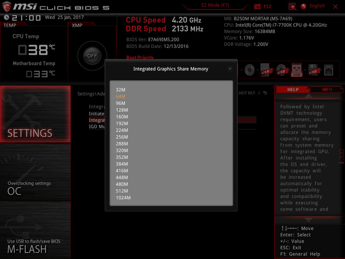Select the 256M share memory option
Viewport: 345px width, 259px height.
122,137
